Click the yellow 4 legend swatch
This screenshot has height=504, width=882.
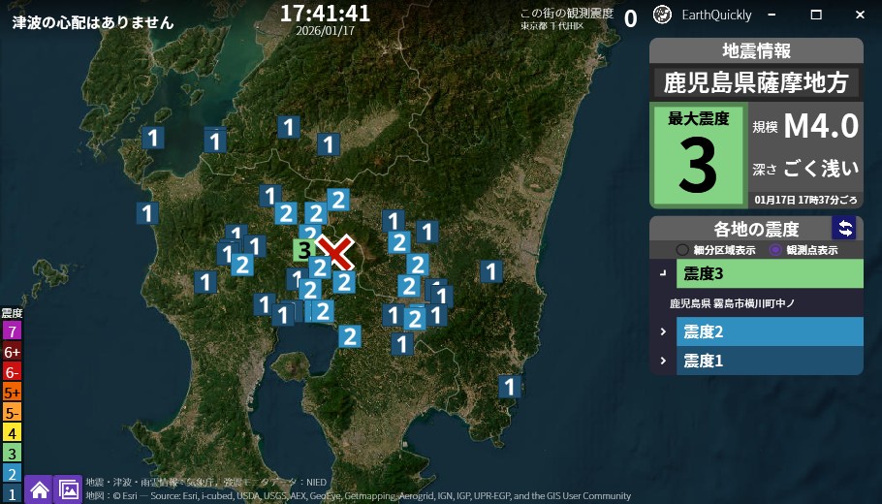click(x=12, y=433)
